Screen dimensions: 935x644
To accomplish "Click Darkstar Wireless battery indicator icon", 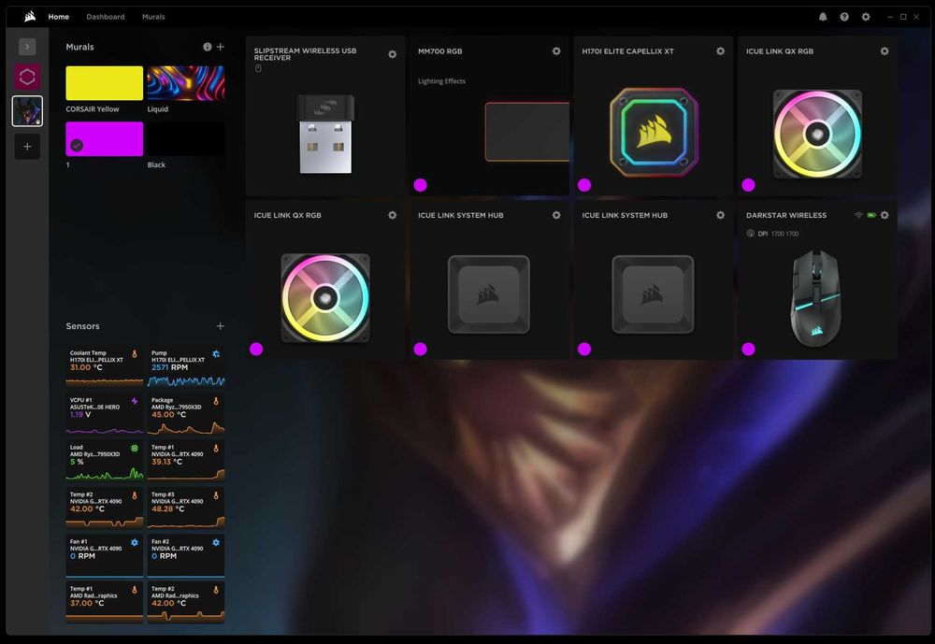I will 871,215.
